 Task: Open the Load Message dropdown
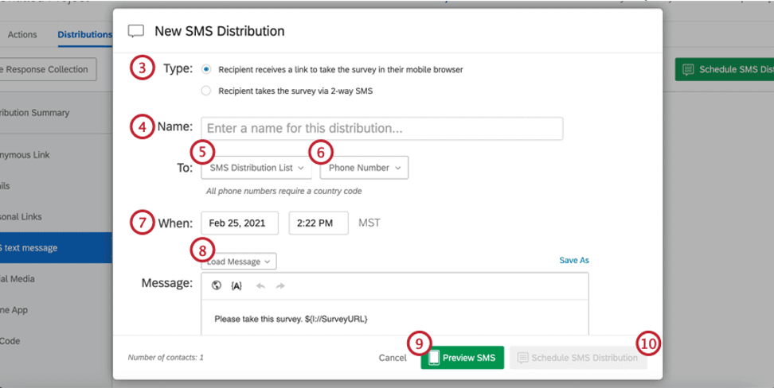pyautogui.click(x=238, y=262)
